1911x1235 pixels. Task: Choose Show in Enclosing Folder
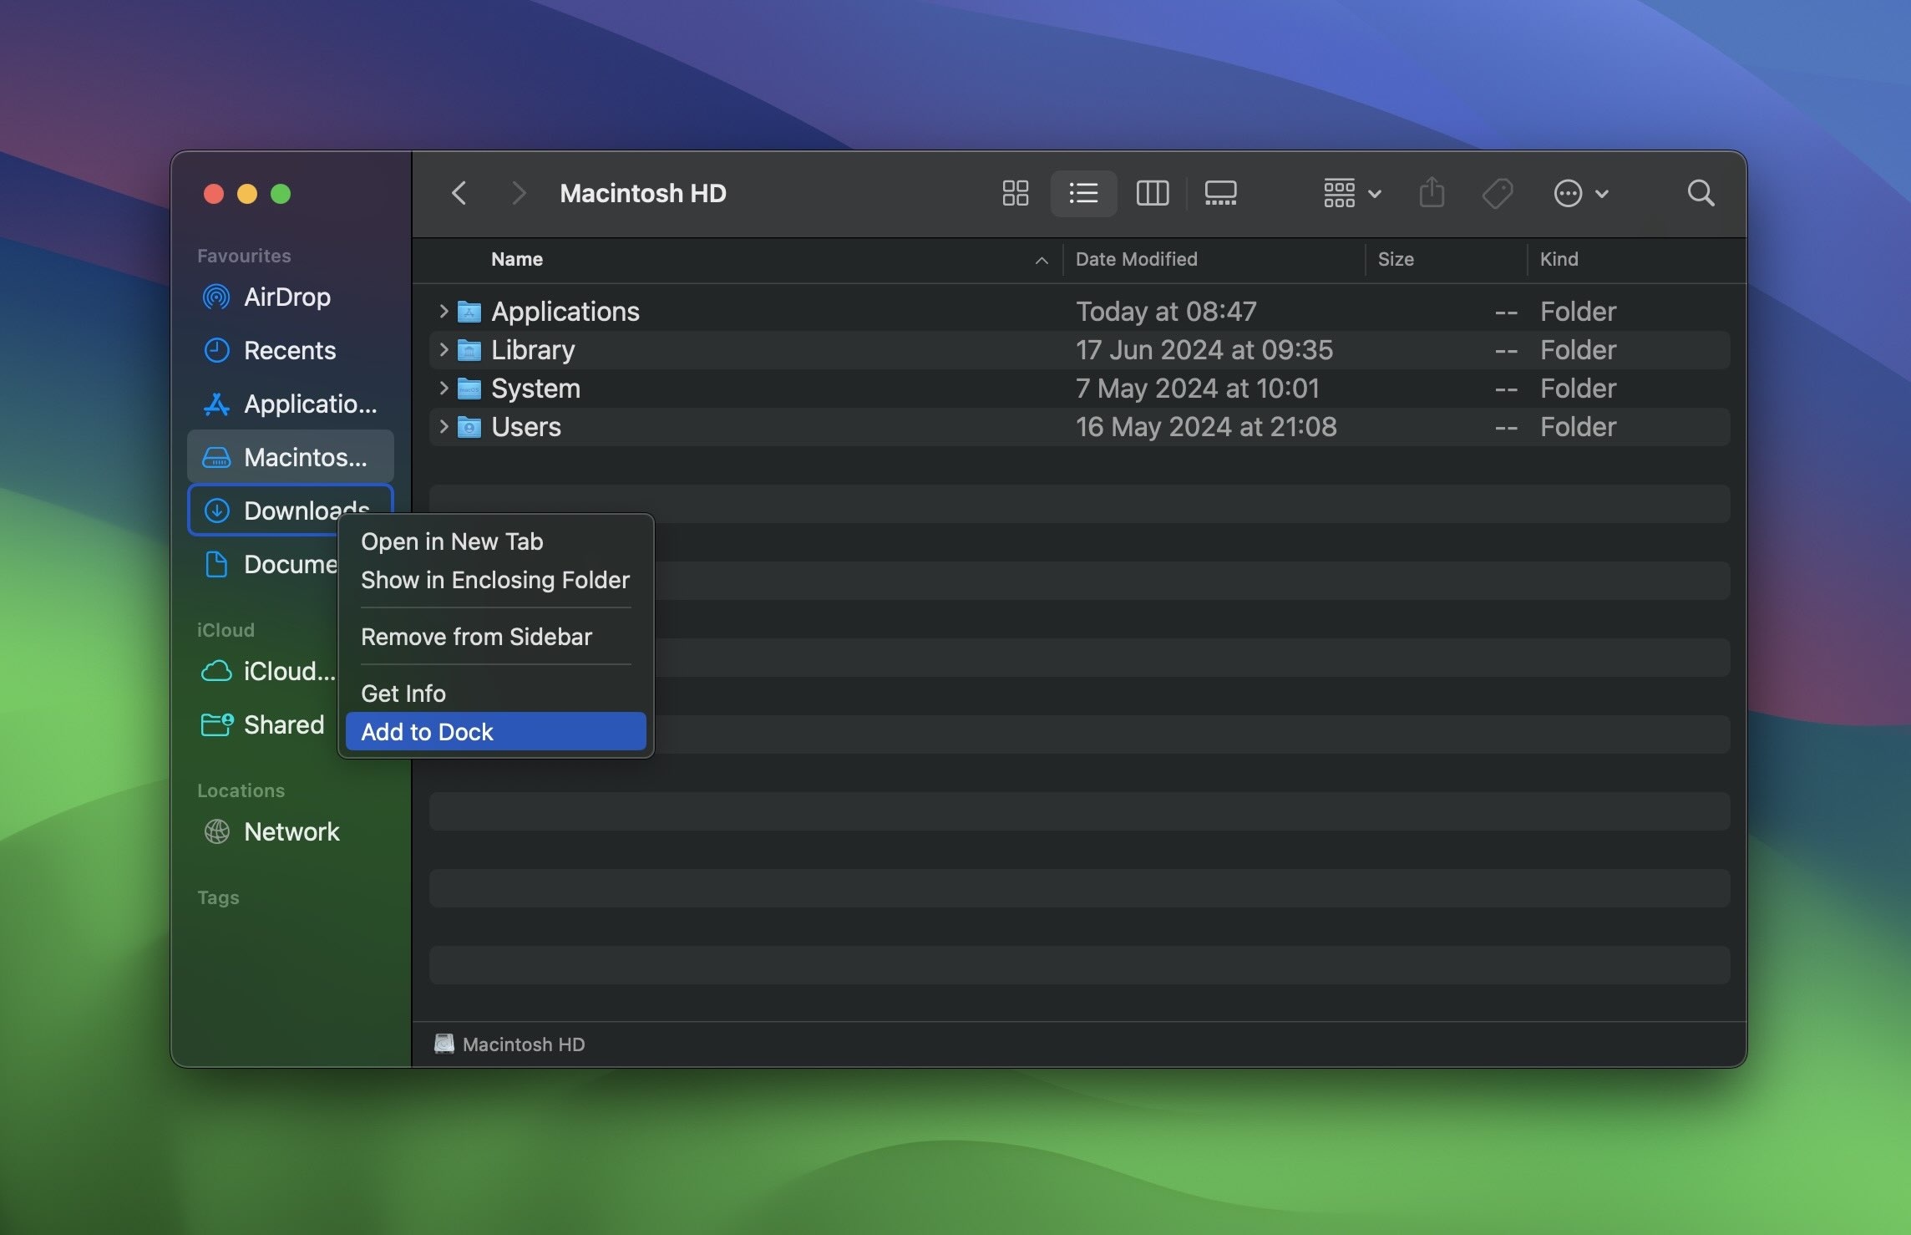point(495,580)
